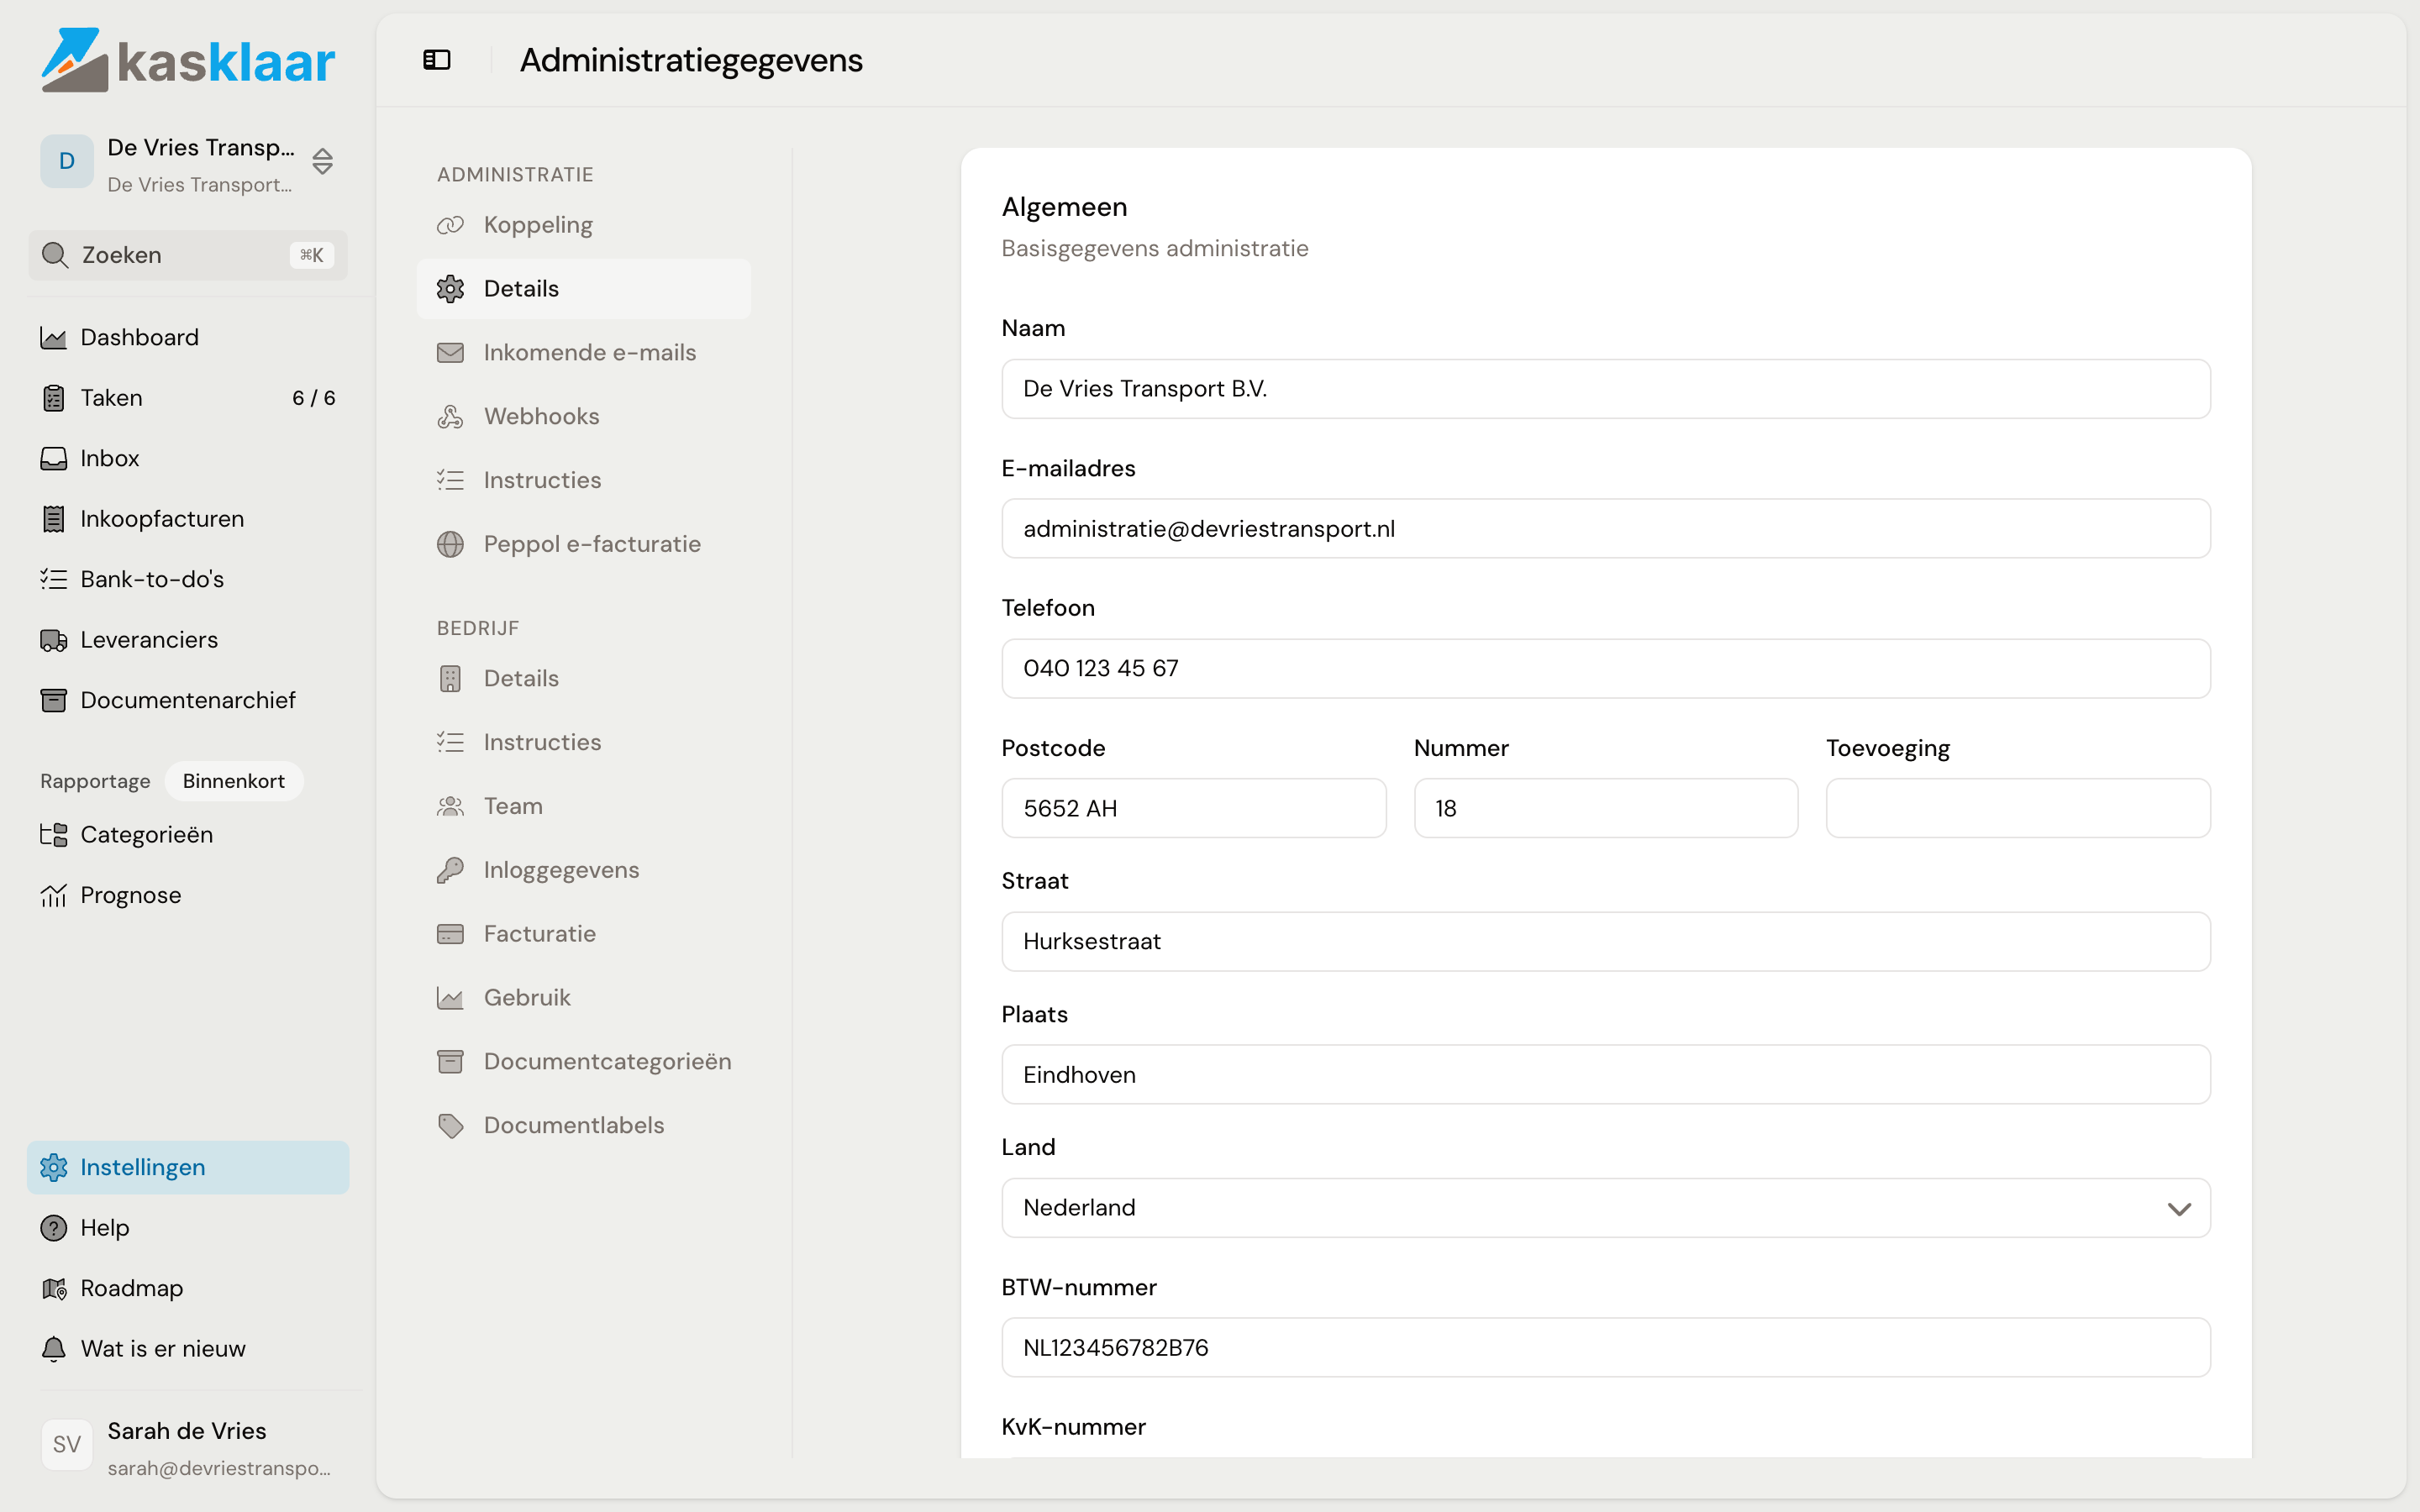Click the Postcode input field
This screenshot has height=1512, width=2420.
1193,809
